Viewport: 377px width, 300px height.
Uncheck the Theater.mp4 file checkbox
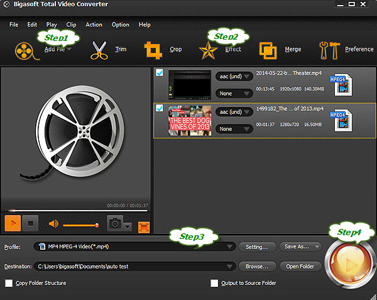pos(160,72)
